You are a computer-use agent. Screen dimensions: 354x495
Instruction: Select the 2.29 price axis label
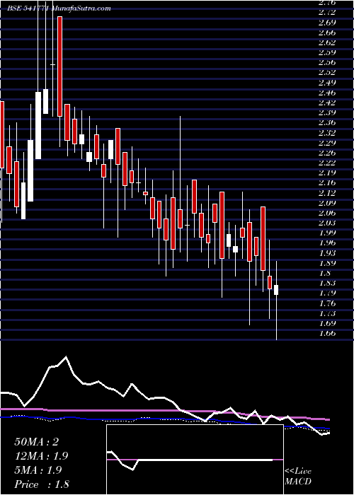[x=326, y=144]
